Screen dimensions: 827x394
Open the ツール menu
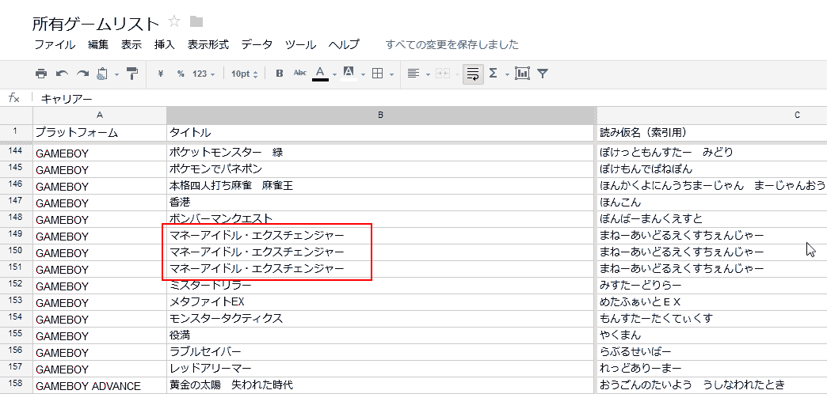(x=301, y=45)
